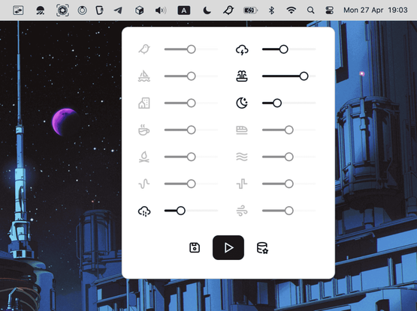This screenshot has height=311, width=417.
Task: Toggle the sine wave noise icon
Action: 144,184
